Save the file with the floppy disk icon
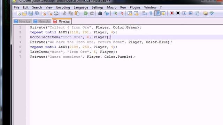 [31, 13]
